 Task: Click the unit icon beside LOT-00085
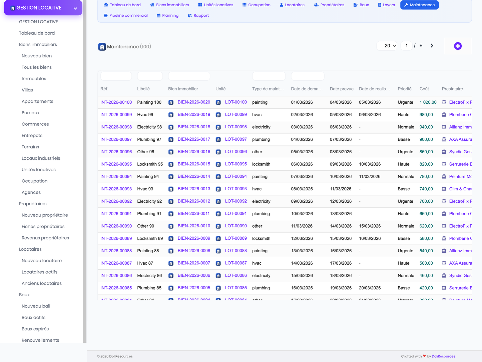[218, 288]
